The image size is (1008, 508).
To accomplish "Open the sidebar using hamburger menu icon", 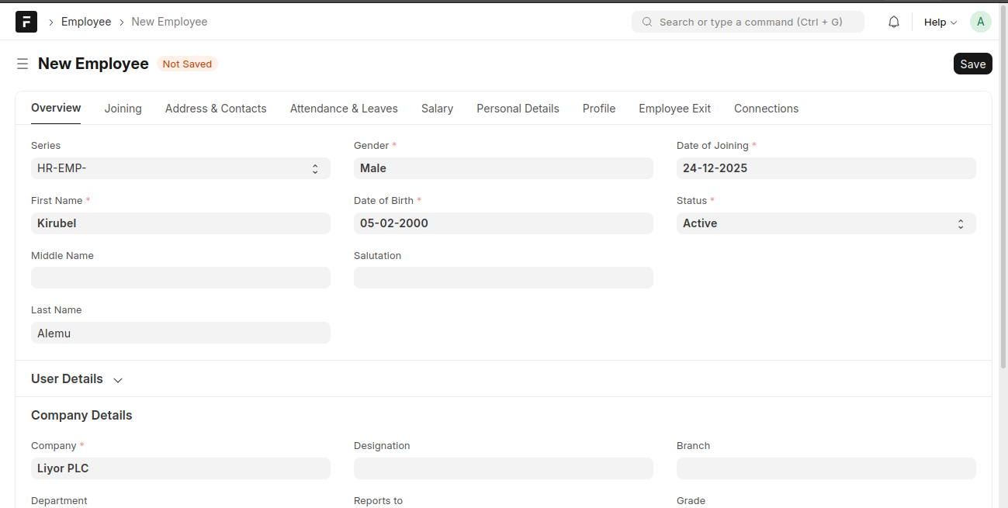I will (23, 64).
